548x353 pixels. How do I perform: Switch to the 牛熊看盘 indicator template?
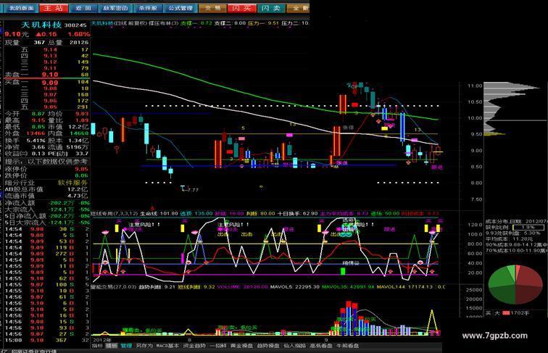pos(347,346)
